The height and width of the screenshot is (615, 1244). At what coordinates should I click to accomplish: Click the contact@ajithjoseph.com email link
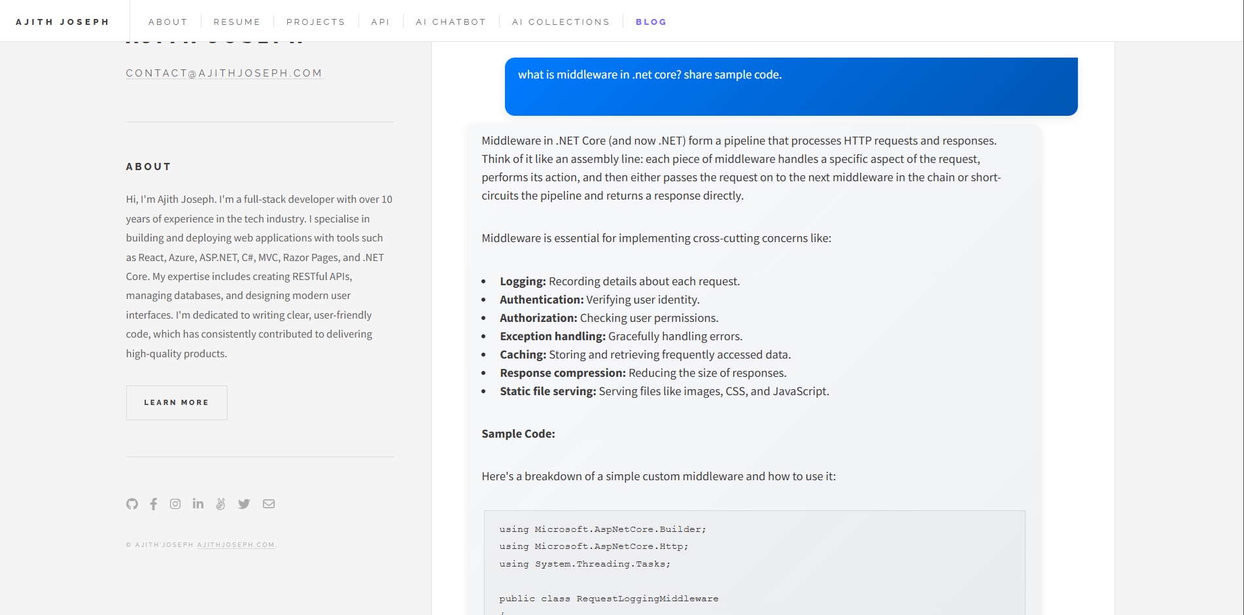(x=224, y=73)
